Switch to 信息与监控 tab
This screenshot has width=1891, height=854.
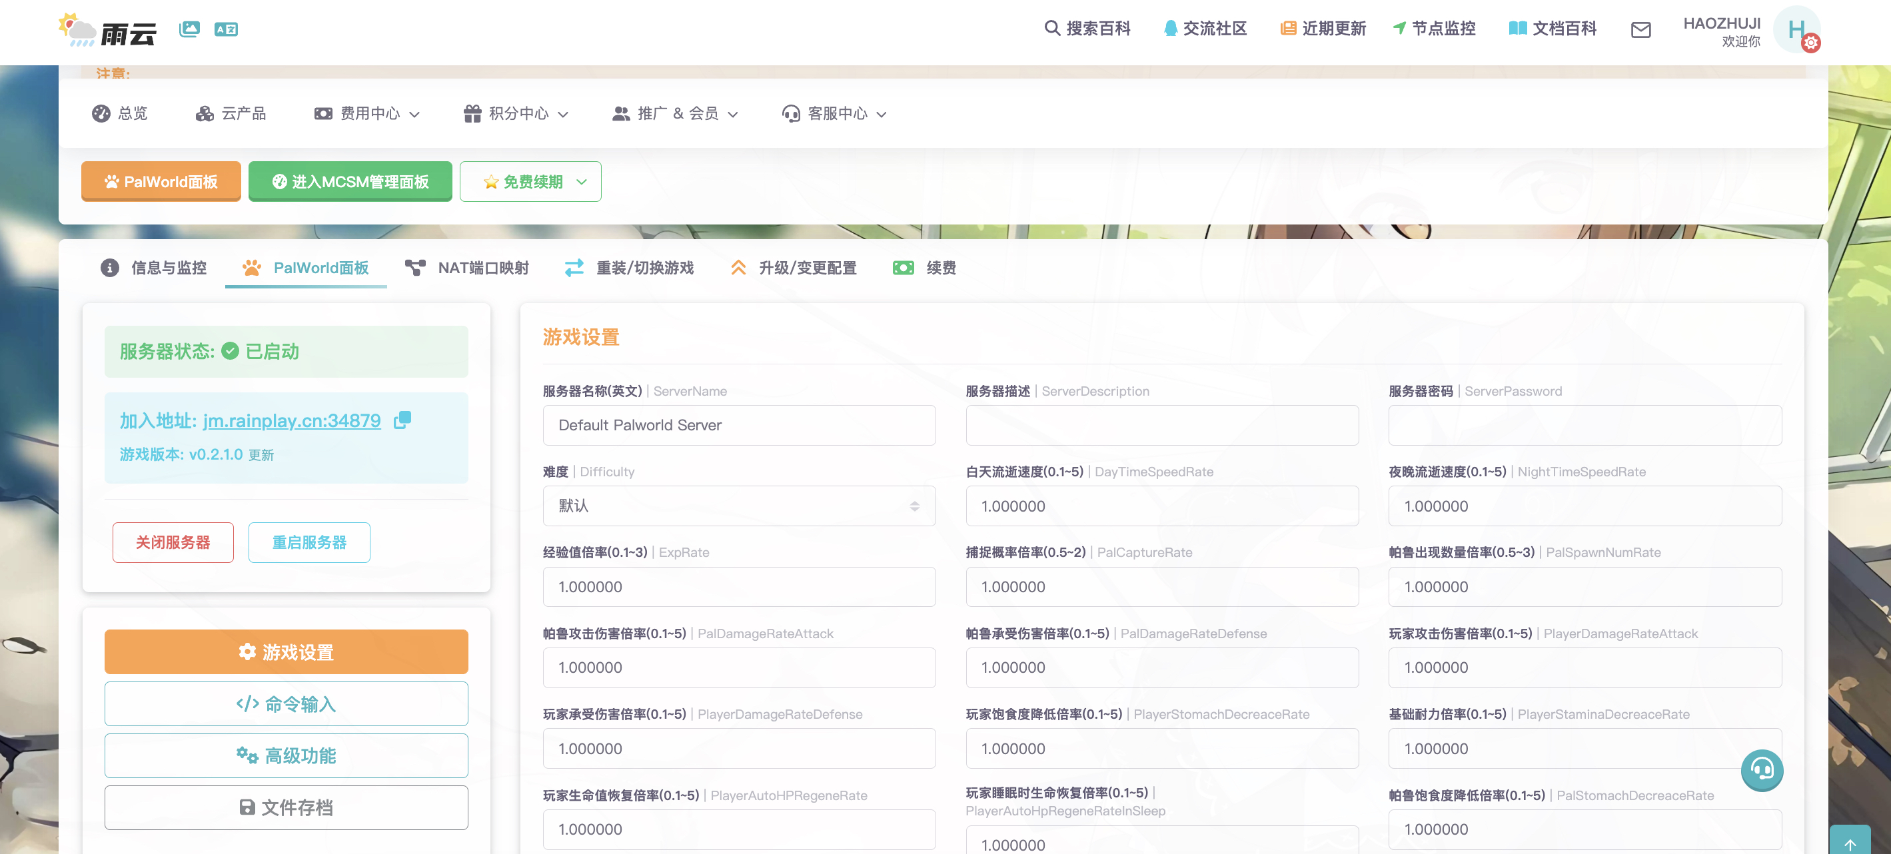click(x=154, y=268)
